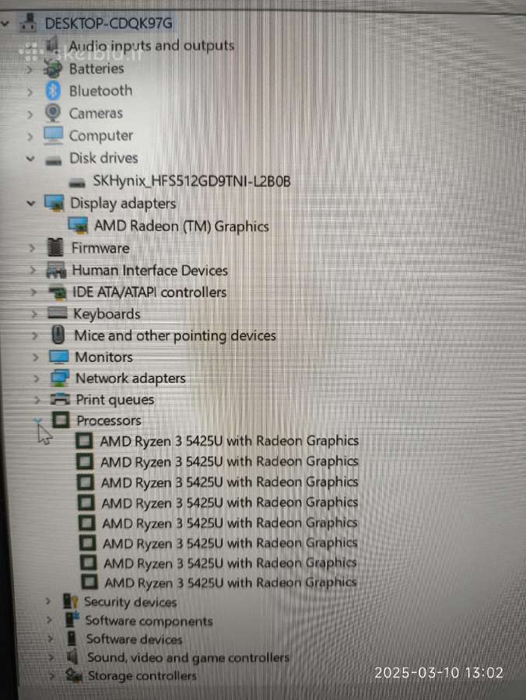The width and height of the screenshot is (526, 700).
Task: Click the Firmware chip icon
Action: coord(55,247)
